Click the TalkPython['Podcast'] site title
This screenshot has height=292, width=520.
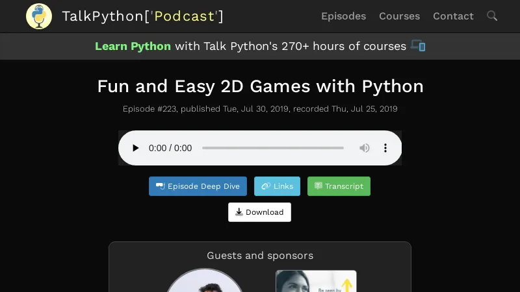pos(142,16)
